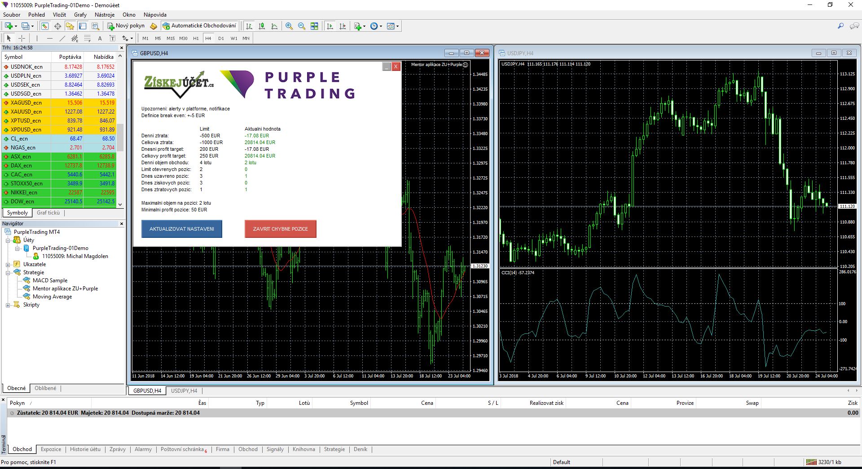Expand the Ukazatele tree node
The width and height of the screenshot is (862, 469).
(x=8, y=264)
